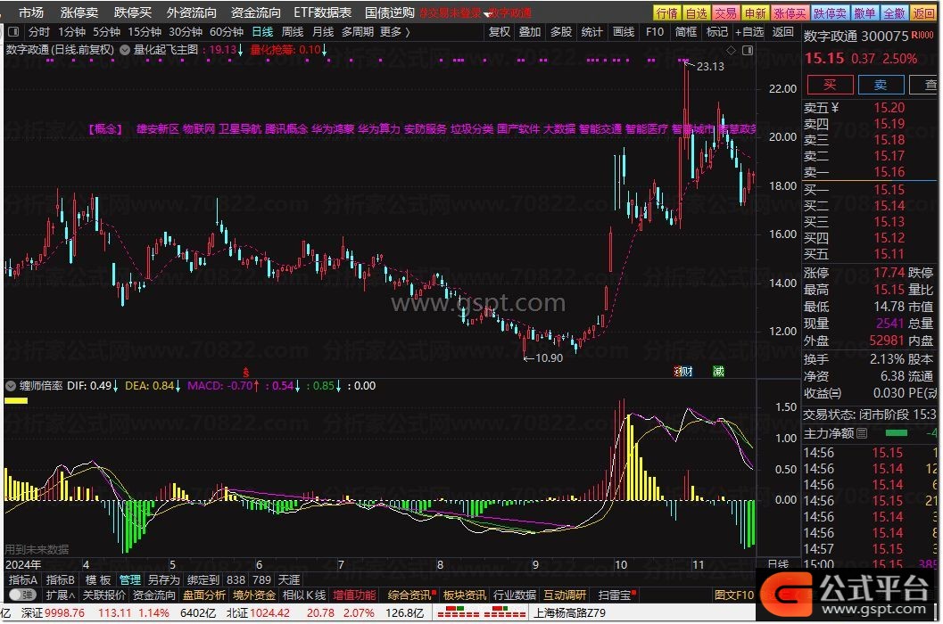Toggle the 弹 switch at bottom left
943x624 pixels.
pyautogui.click(x=23, y=595)
